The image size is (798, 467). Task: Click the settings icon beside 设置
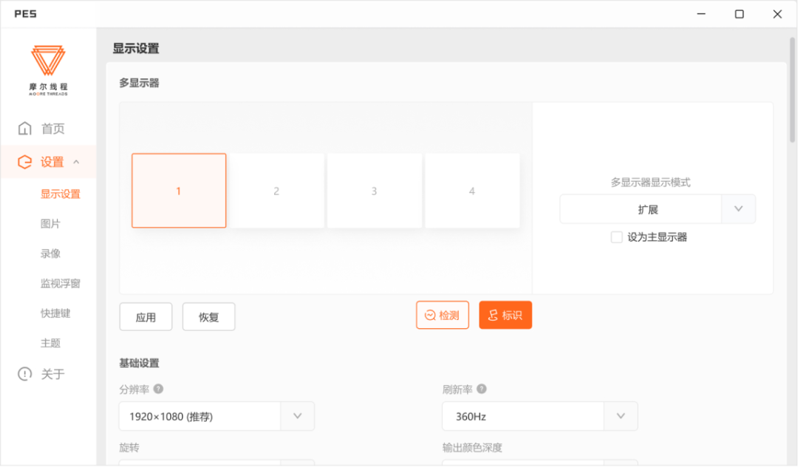click(x=24, y=162)
